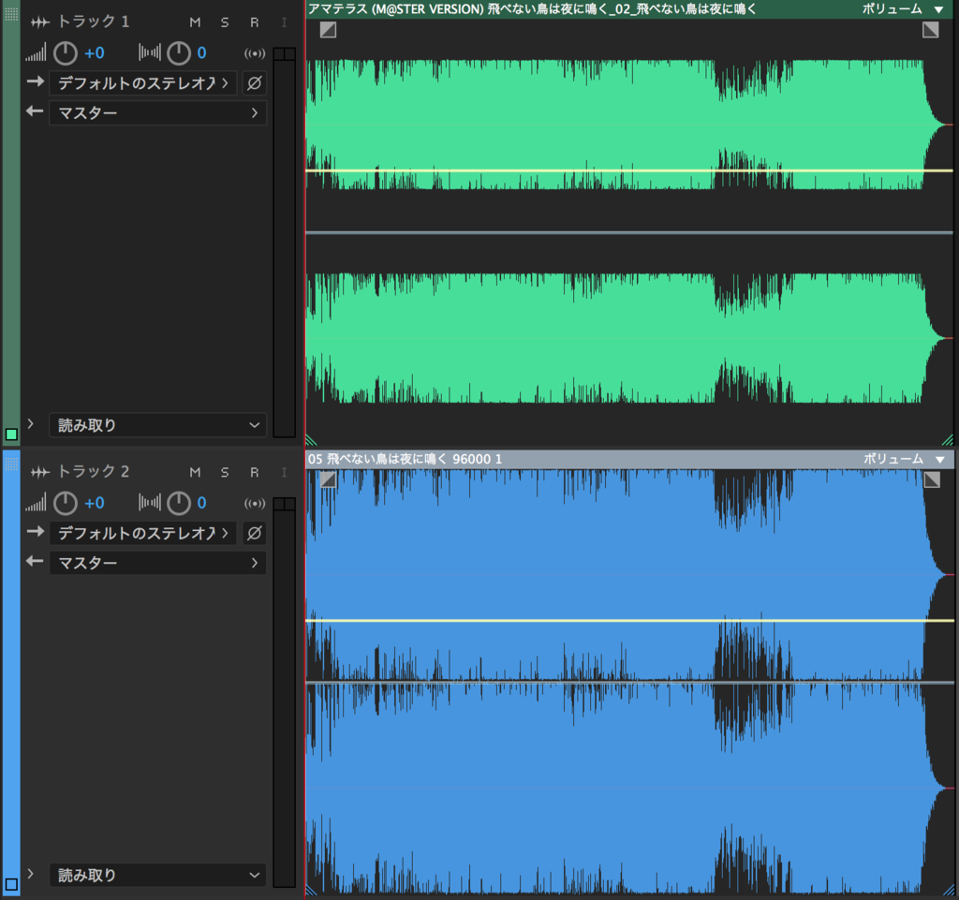Click Track 2 level meter
The image size is (959, 900).
tap(285, 693)
